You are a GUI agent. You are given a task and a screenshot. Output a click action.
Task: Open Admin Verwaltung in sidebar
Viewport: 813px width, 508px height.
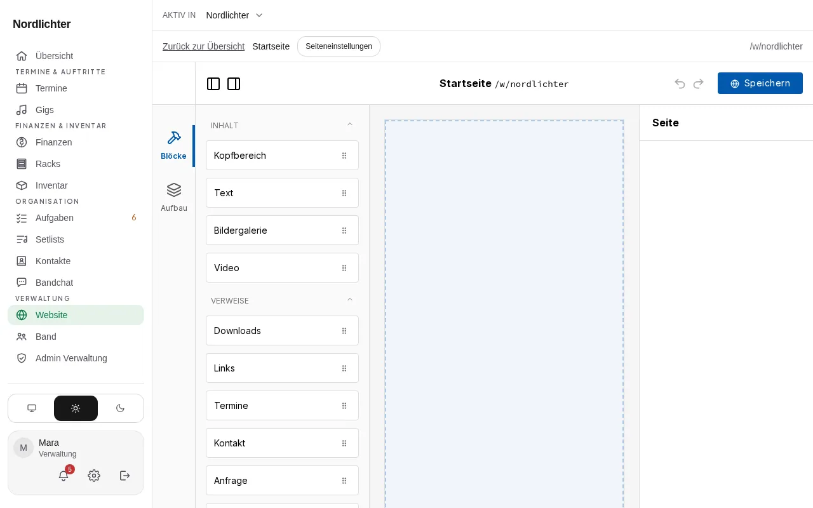(76, 358)
